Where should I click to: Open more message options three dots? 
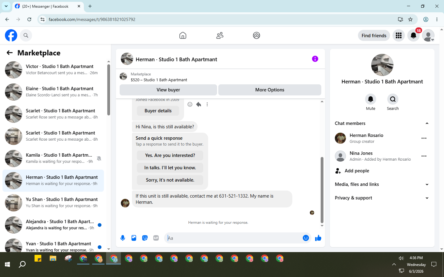[207, 104]
